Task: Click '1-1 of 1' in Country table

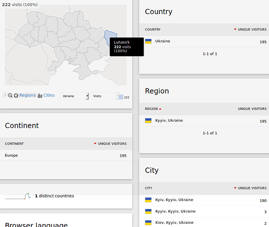Action: [x=210, y=54]
